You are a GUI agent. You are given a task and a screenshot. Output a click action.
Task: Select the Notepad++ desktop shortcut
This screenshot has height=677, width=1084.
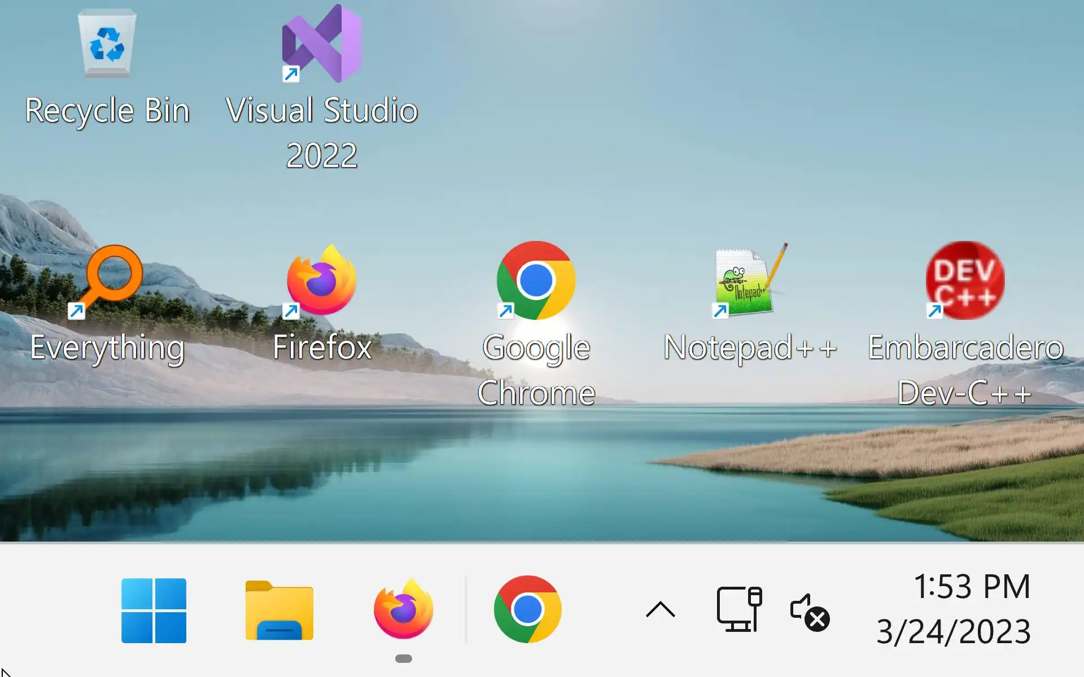point(750,280)
